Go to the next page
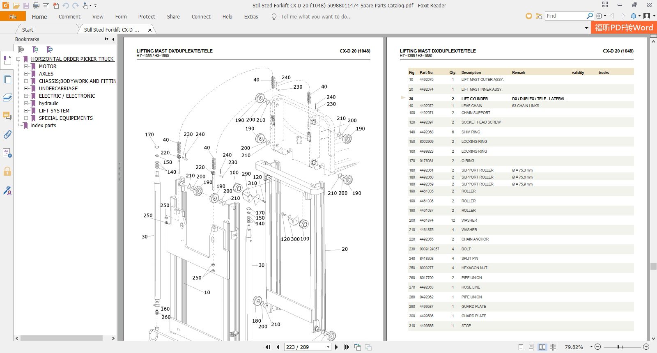Viewport: 657px width, 353px height. point(337,347)
